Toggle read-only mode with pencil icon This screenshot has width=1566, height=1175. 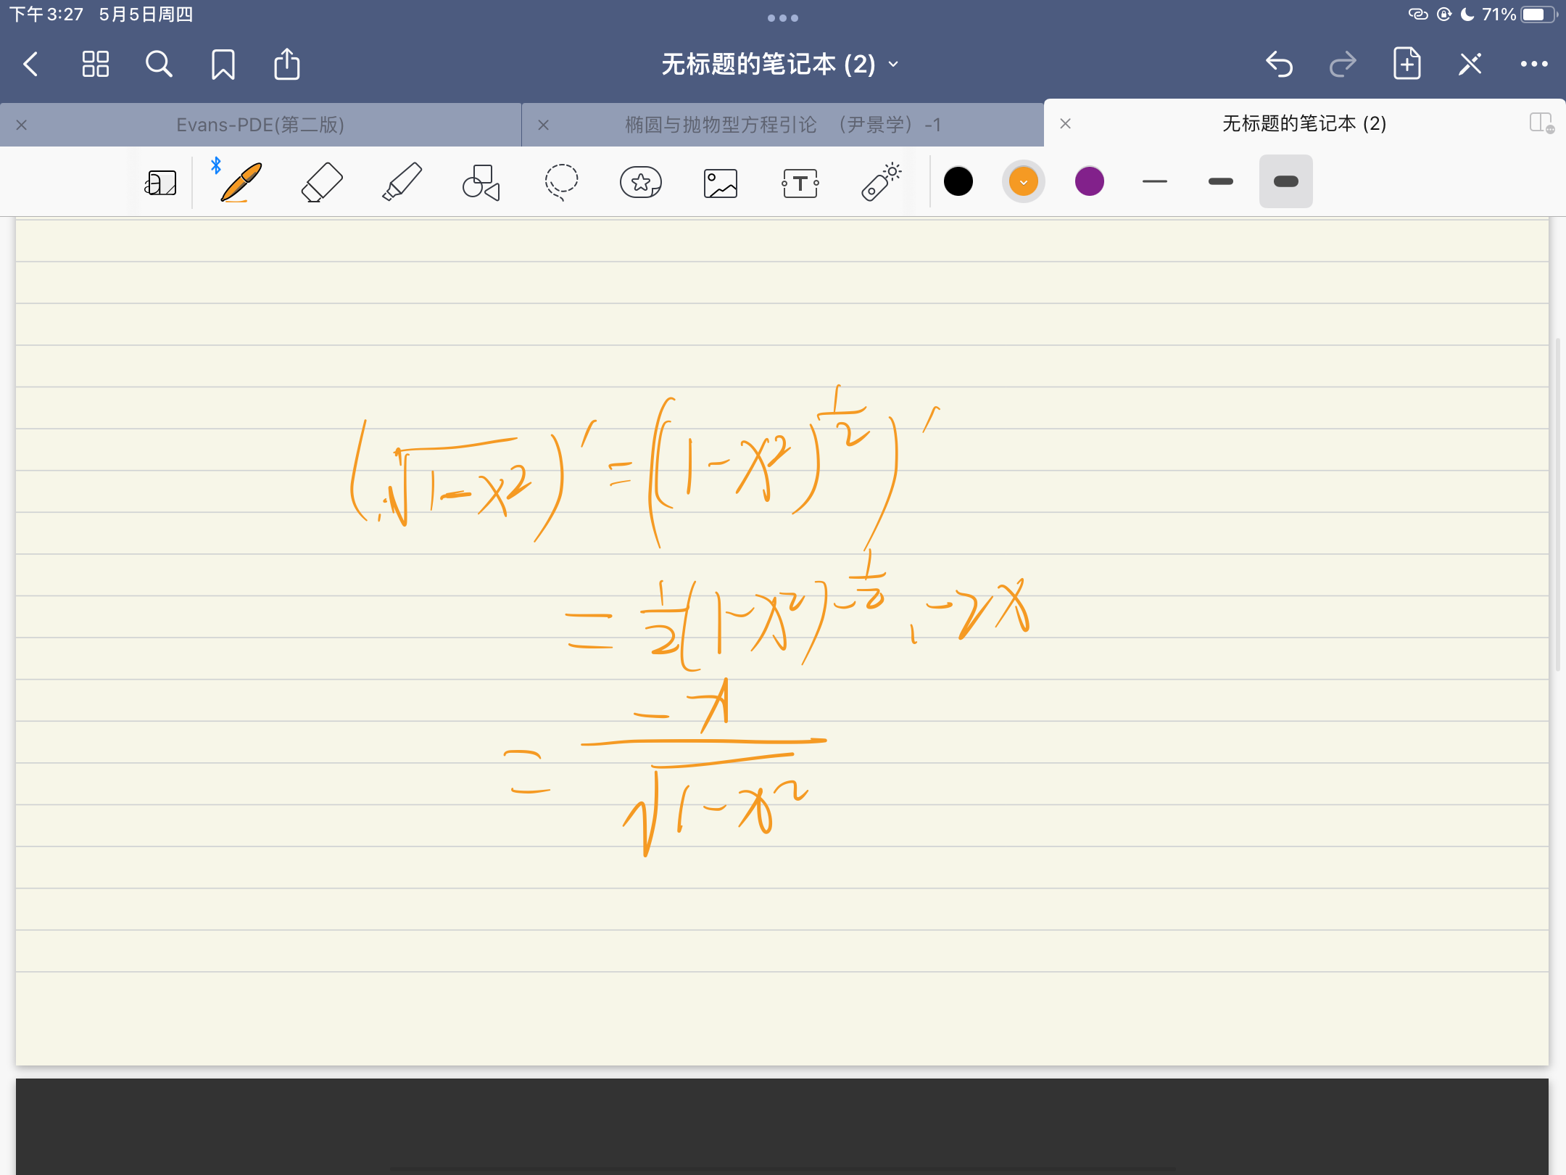pos(1470,65)
